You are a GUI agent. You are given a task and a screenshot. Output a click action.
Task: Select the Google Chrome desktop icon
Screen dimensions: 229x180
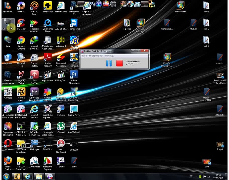(21, 43)
